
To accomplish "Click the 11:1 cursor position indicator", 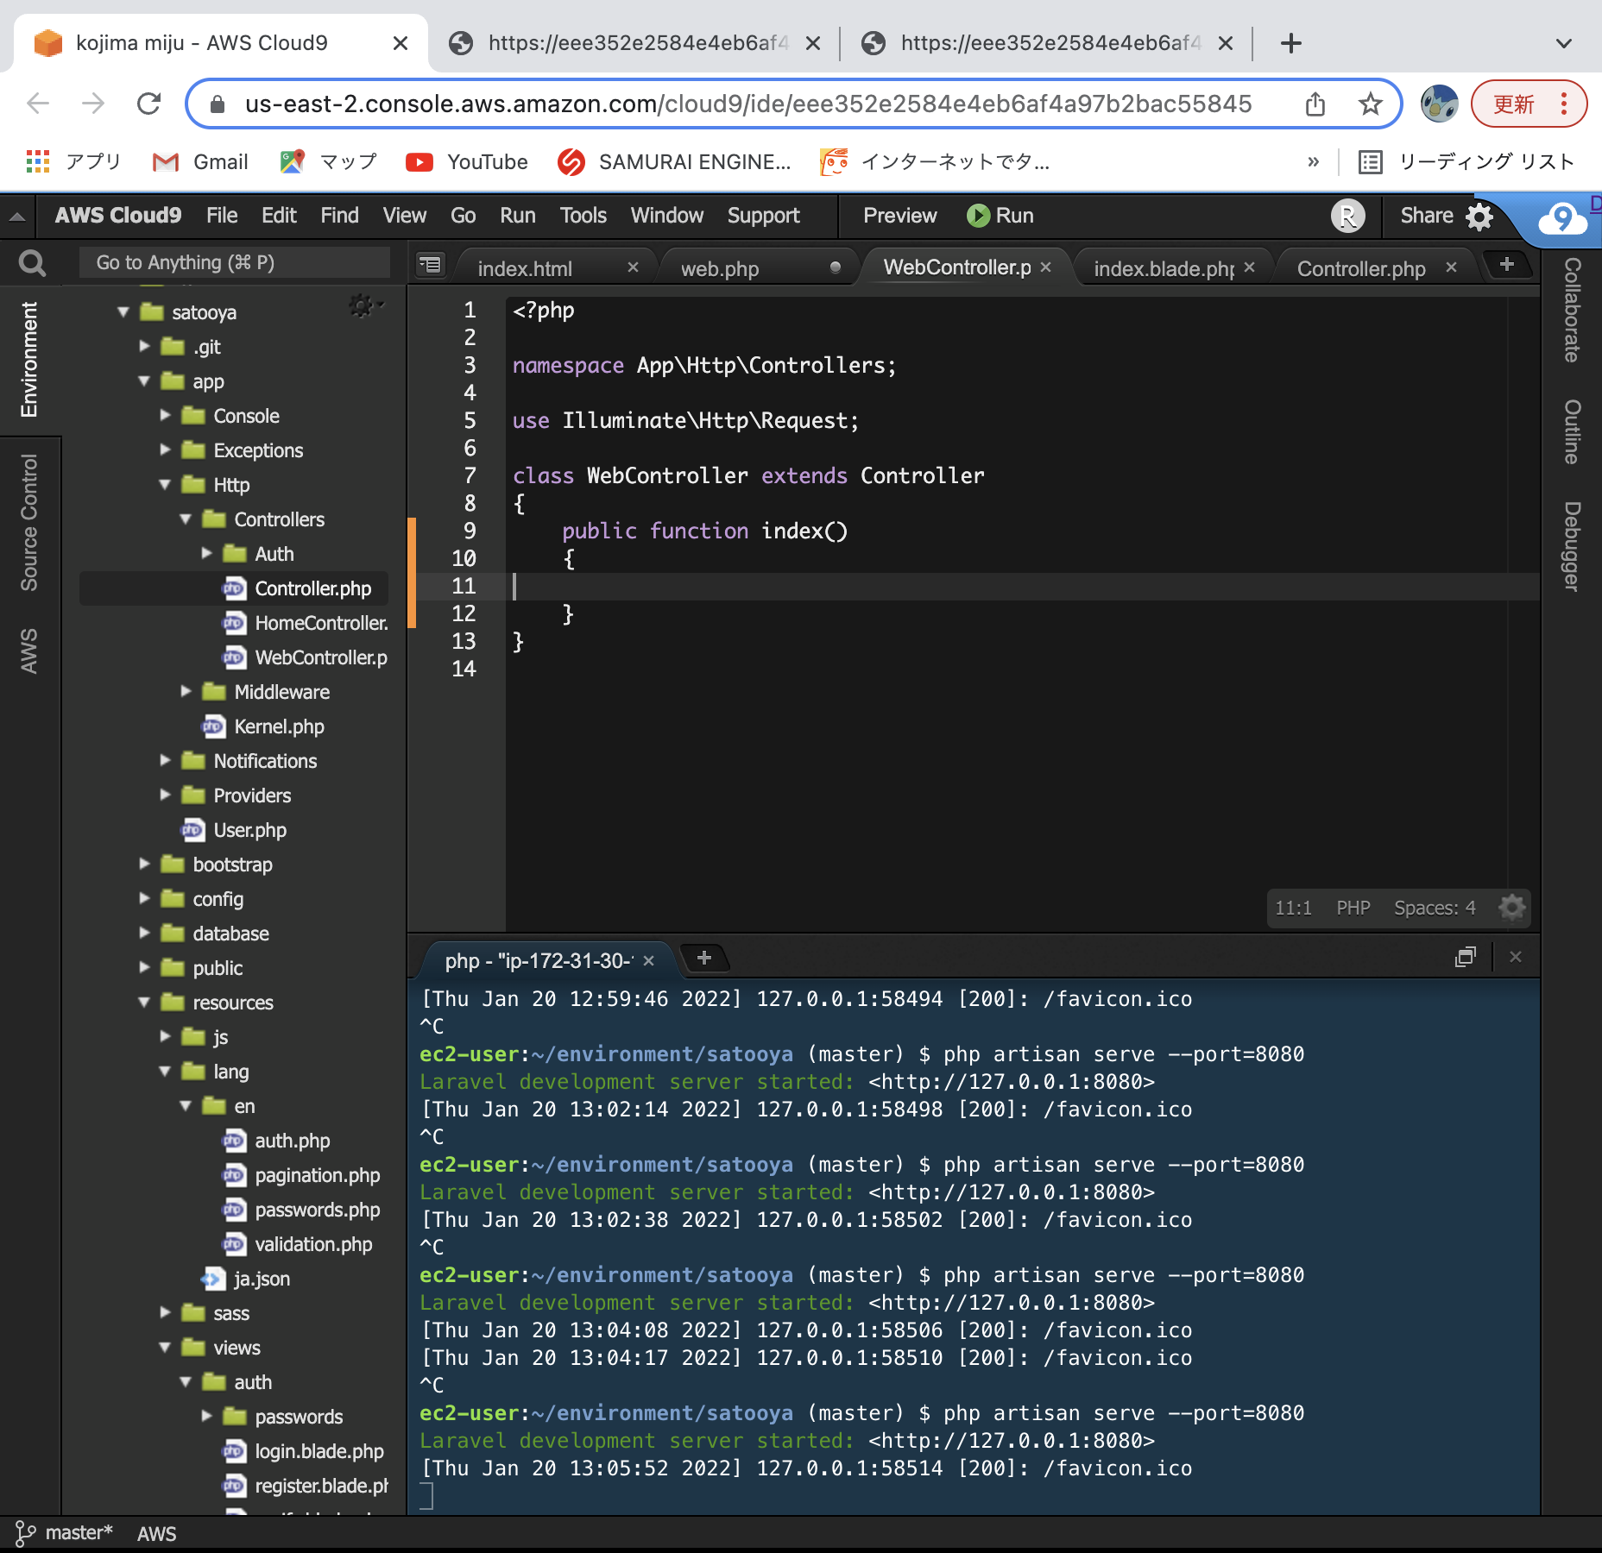I will coord(1293,908).
